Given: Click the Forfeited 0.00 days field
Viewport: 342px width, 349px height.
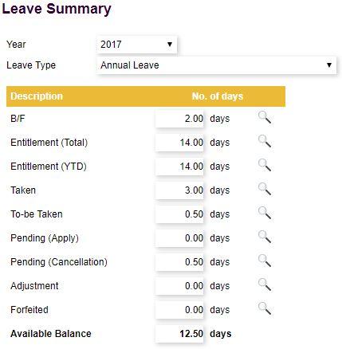Looking at the screenshot, I should [x=179, y=310].
